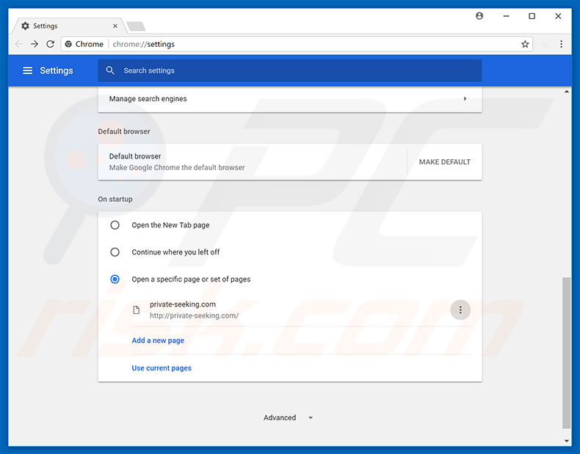Open the user profile icon in title bar

point(479,16)
